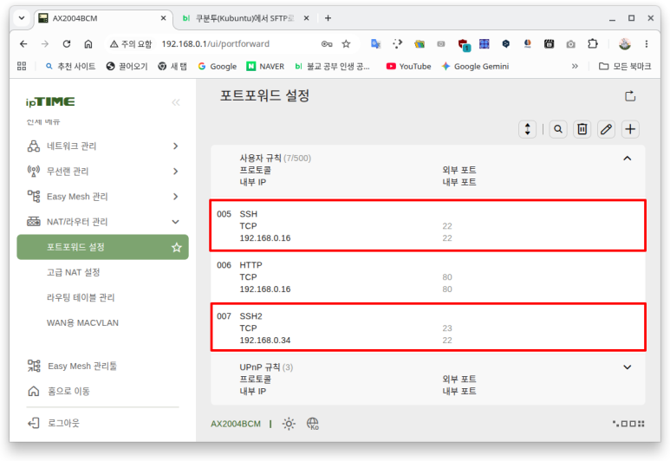Click the ipTIME logo
670x461 pixels.
click(x=50, y=101)
